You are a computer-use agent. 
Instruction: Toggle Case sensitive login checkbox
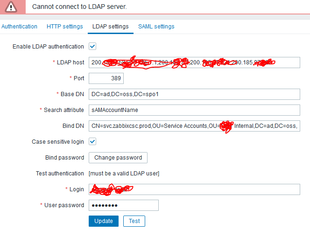(92, 141)
